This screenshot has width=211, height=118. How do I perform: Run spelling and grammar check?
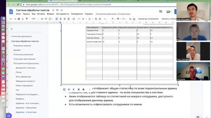[x=23, y=19]
